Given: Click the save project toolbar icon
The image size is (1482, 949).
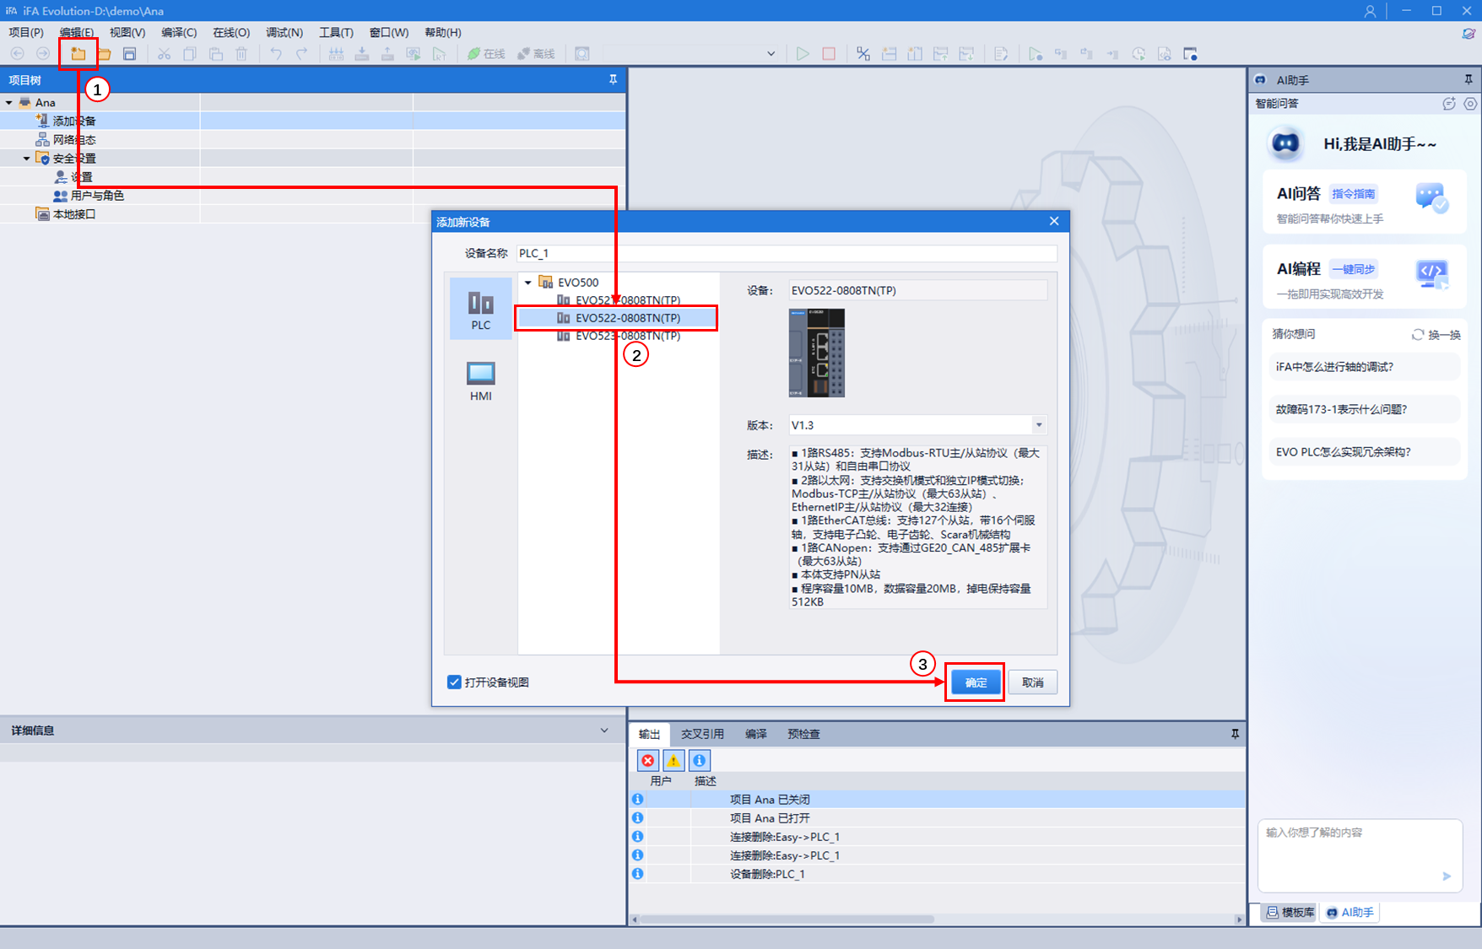Looking at the screenshot, I should (129, 54).
